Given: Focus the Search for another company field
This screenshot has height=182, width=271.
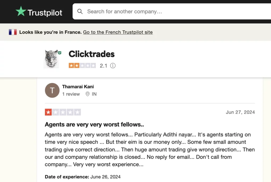Looking at the screenshot, I should pyautogui.click(x=172, y=11).
